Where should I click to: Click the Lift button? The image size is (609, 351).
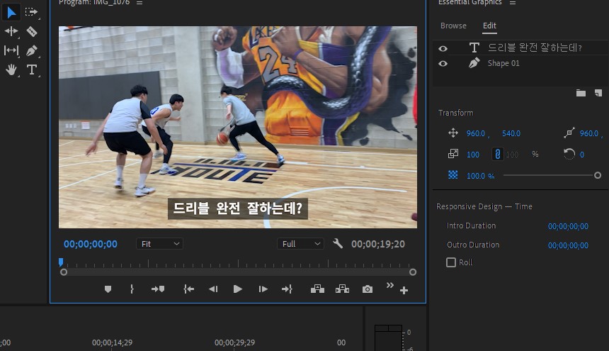point(317,289)
